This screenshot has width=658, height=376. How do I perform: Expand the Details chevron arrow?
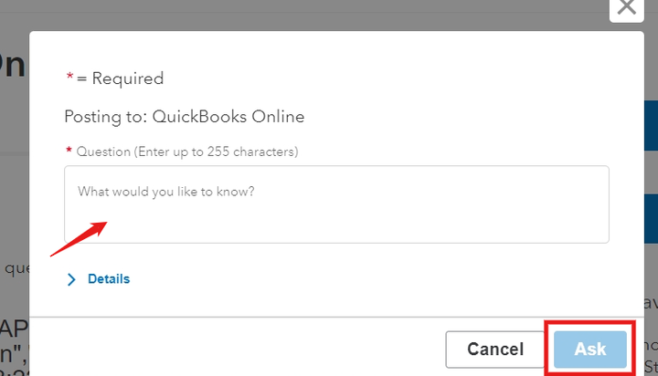coord(72,279)
